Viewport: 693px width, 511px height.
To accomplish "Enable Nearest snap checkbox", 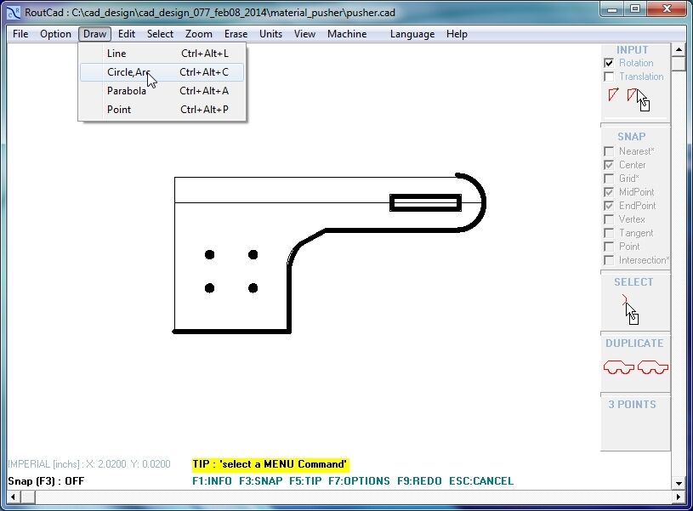I will [609, 151].
